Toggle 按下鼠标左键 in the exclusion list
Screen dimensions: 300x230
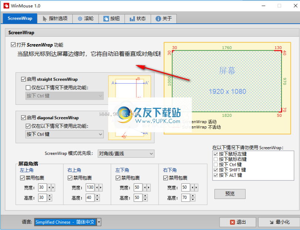click(x=216, y=154)
